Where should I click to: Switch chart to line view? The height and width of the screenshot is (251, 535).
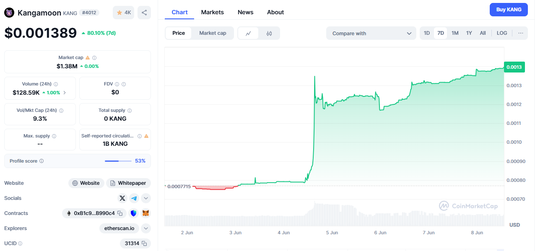pos(248,33)
